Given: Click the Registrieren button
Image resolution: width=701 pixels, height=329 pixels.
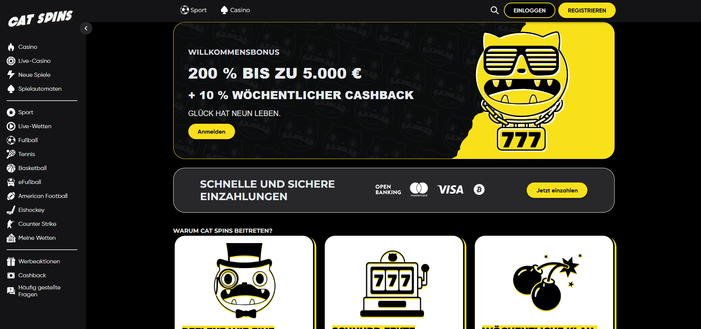Looking at the screenshot, I should pyautogui.click(x=587, y=10).
